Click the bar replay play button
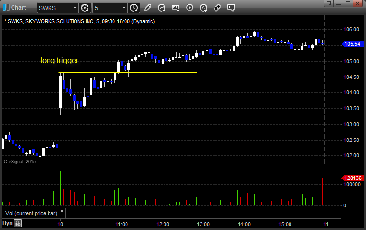 [189, 8]
